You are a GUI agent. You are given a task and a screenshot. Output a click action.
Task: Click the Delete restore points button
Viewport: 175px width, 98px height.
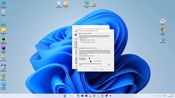pyautogui.click(x=109, y=65)
